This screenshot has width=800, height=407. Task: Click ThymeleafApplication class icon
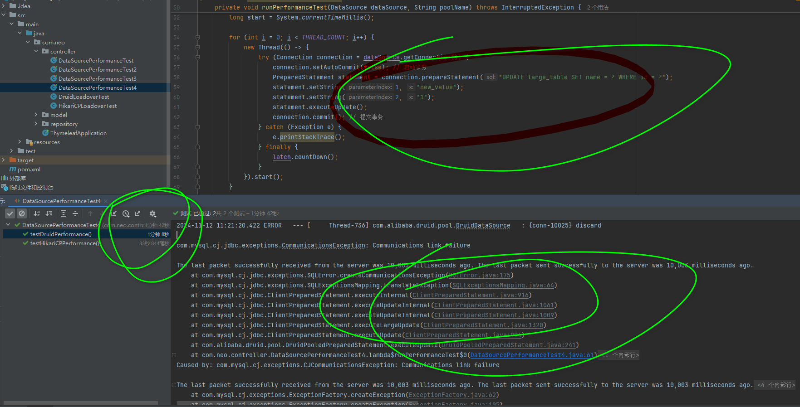[x=45, y=133]
